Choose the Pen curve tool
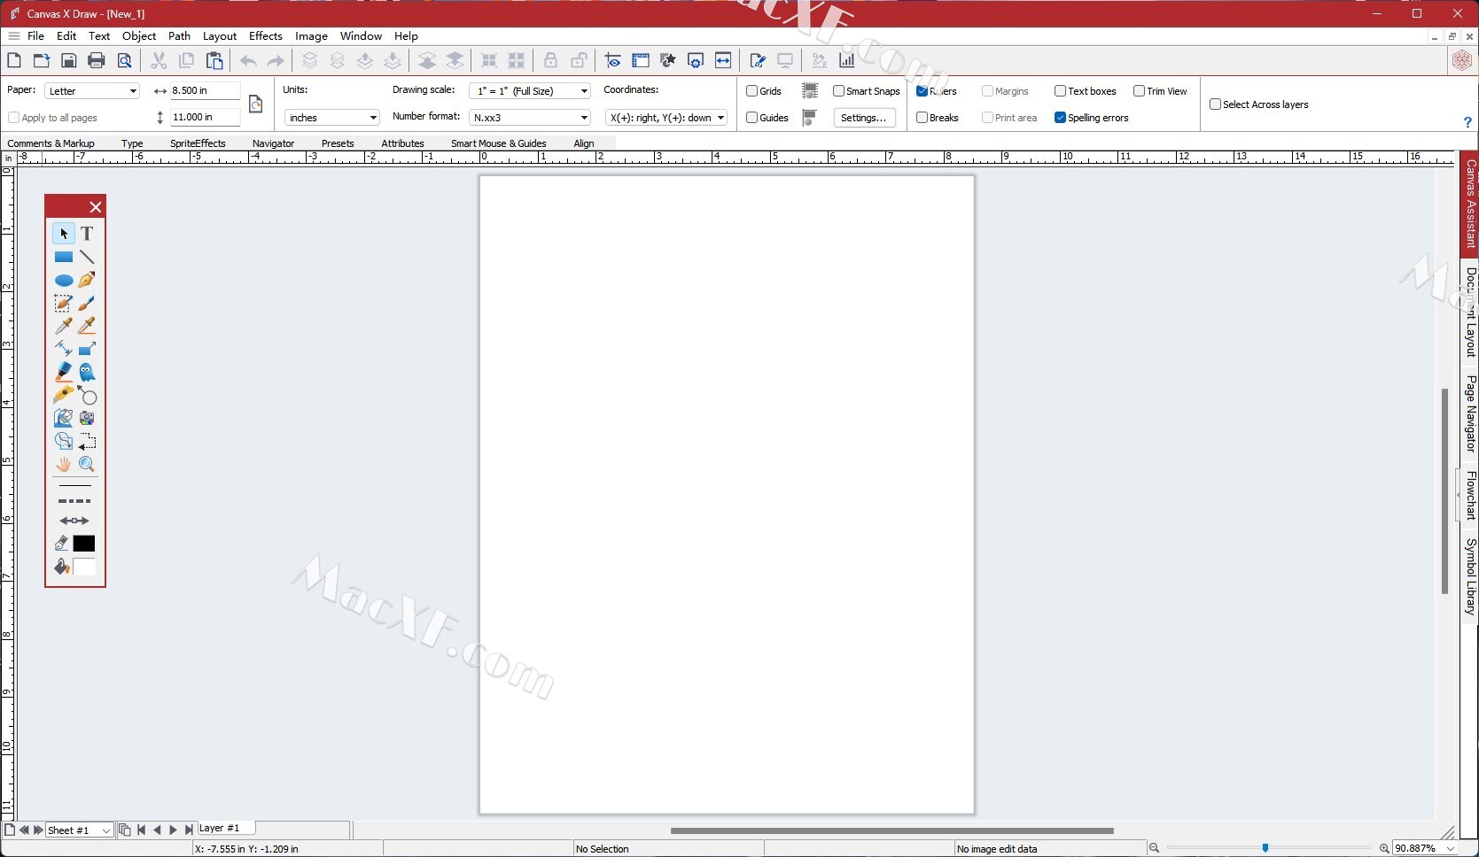Viewport: 1479px width, 857px height. pos(87,280)
